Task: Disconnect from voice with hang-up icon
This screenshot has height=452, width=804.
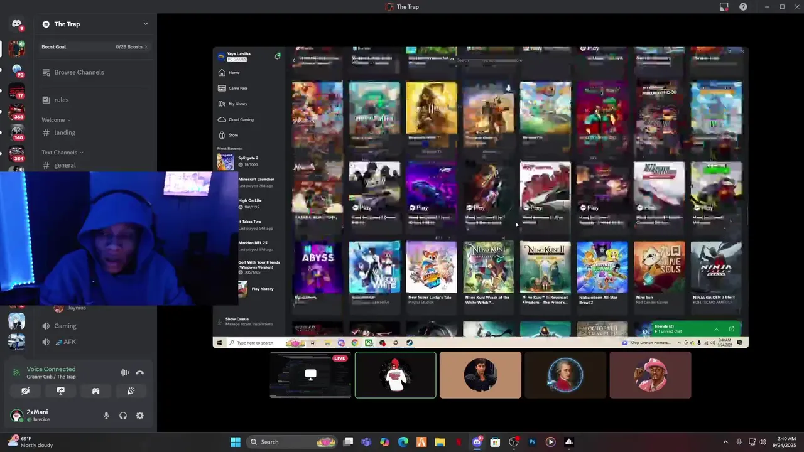Action: pyautogui.click(x=140, y=372)
